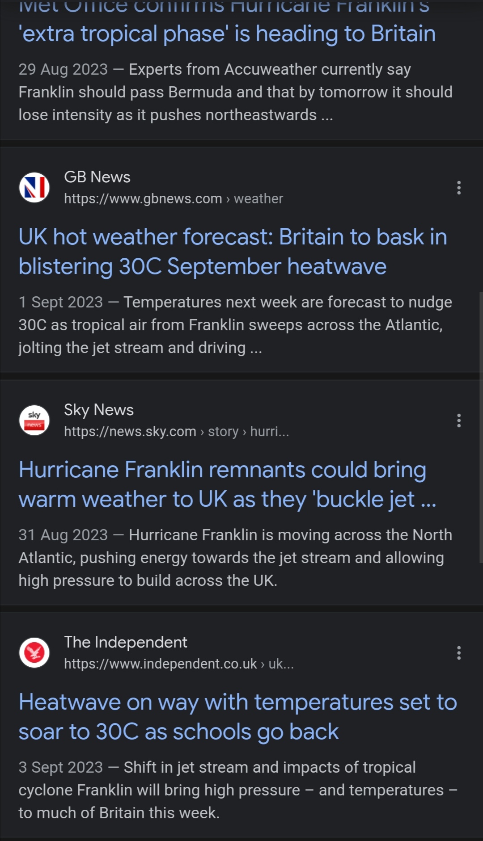Open 'extra tropical phase' Met Office headline
The height and width of the screenshot is (841, 483).
tap(227, 22)
